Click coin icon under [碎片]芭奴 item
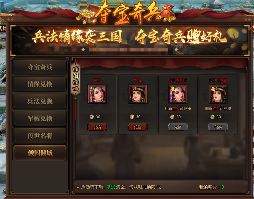Viewport: 254px width, 199px height. 172,117
